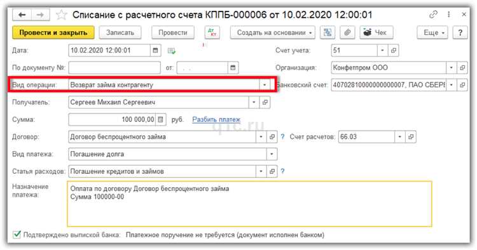Copy link to document via chain icon
The height and width of the screenshot is (250, 477).
(433, 14)
